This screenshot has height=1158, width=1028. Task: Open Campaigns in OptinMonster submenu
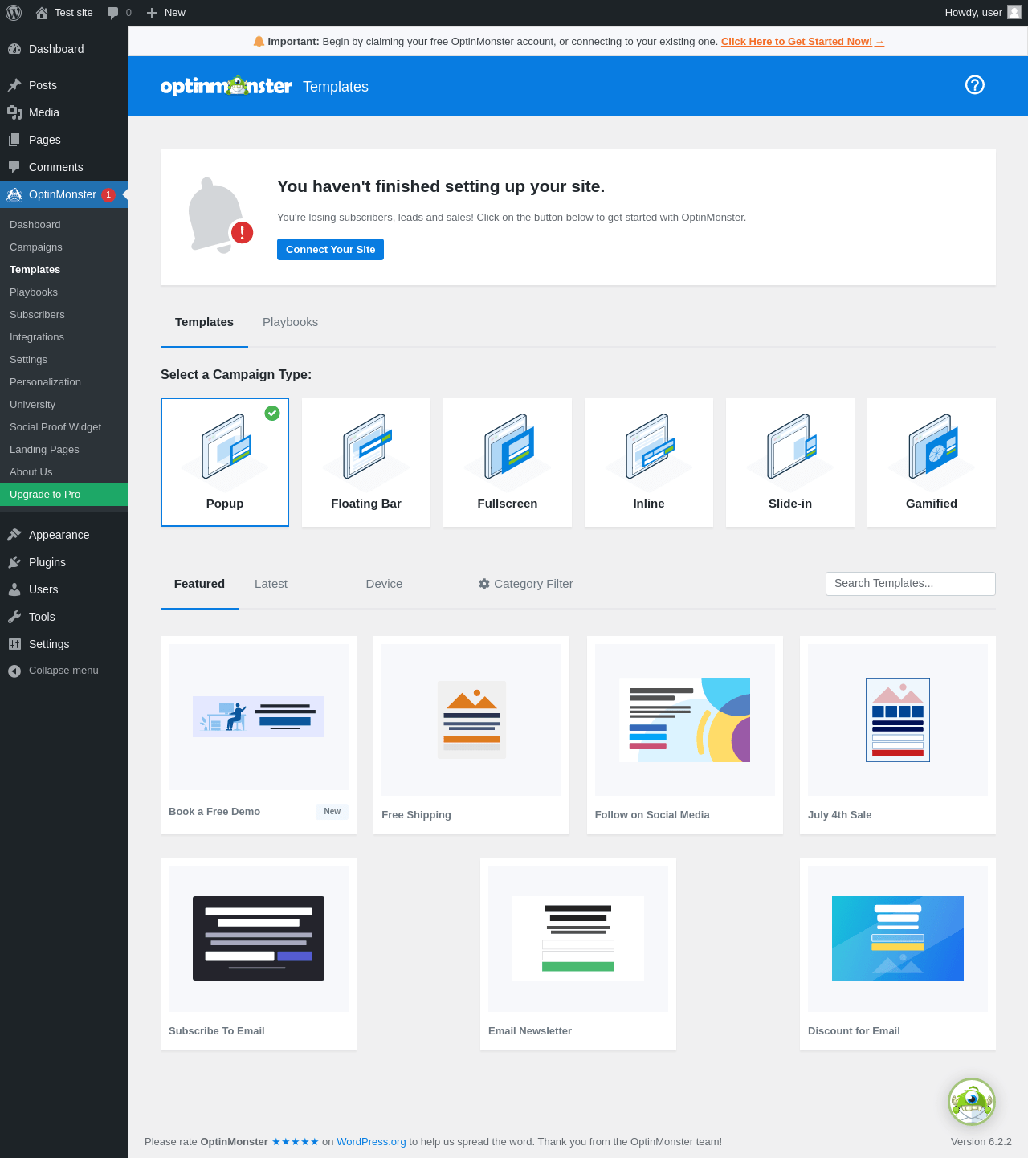(36, 247)
